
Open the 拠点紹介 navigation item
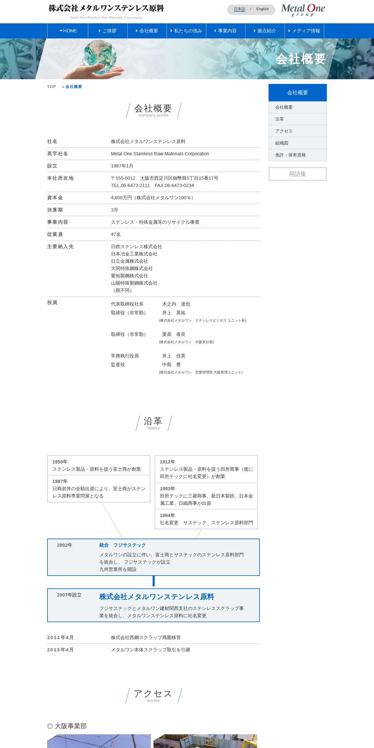[265, 31]
